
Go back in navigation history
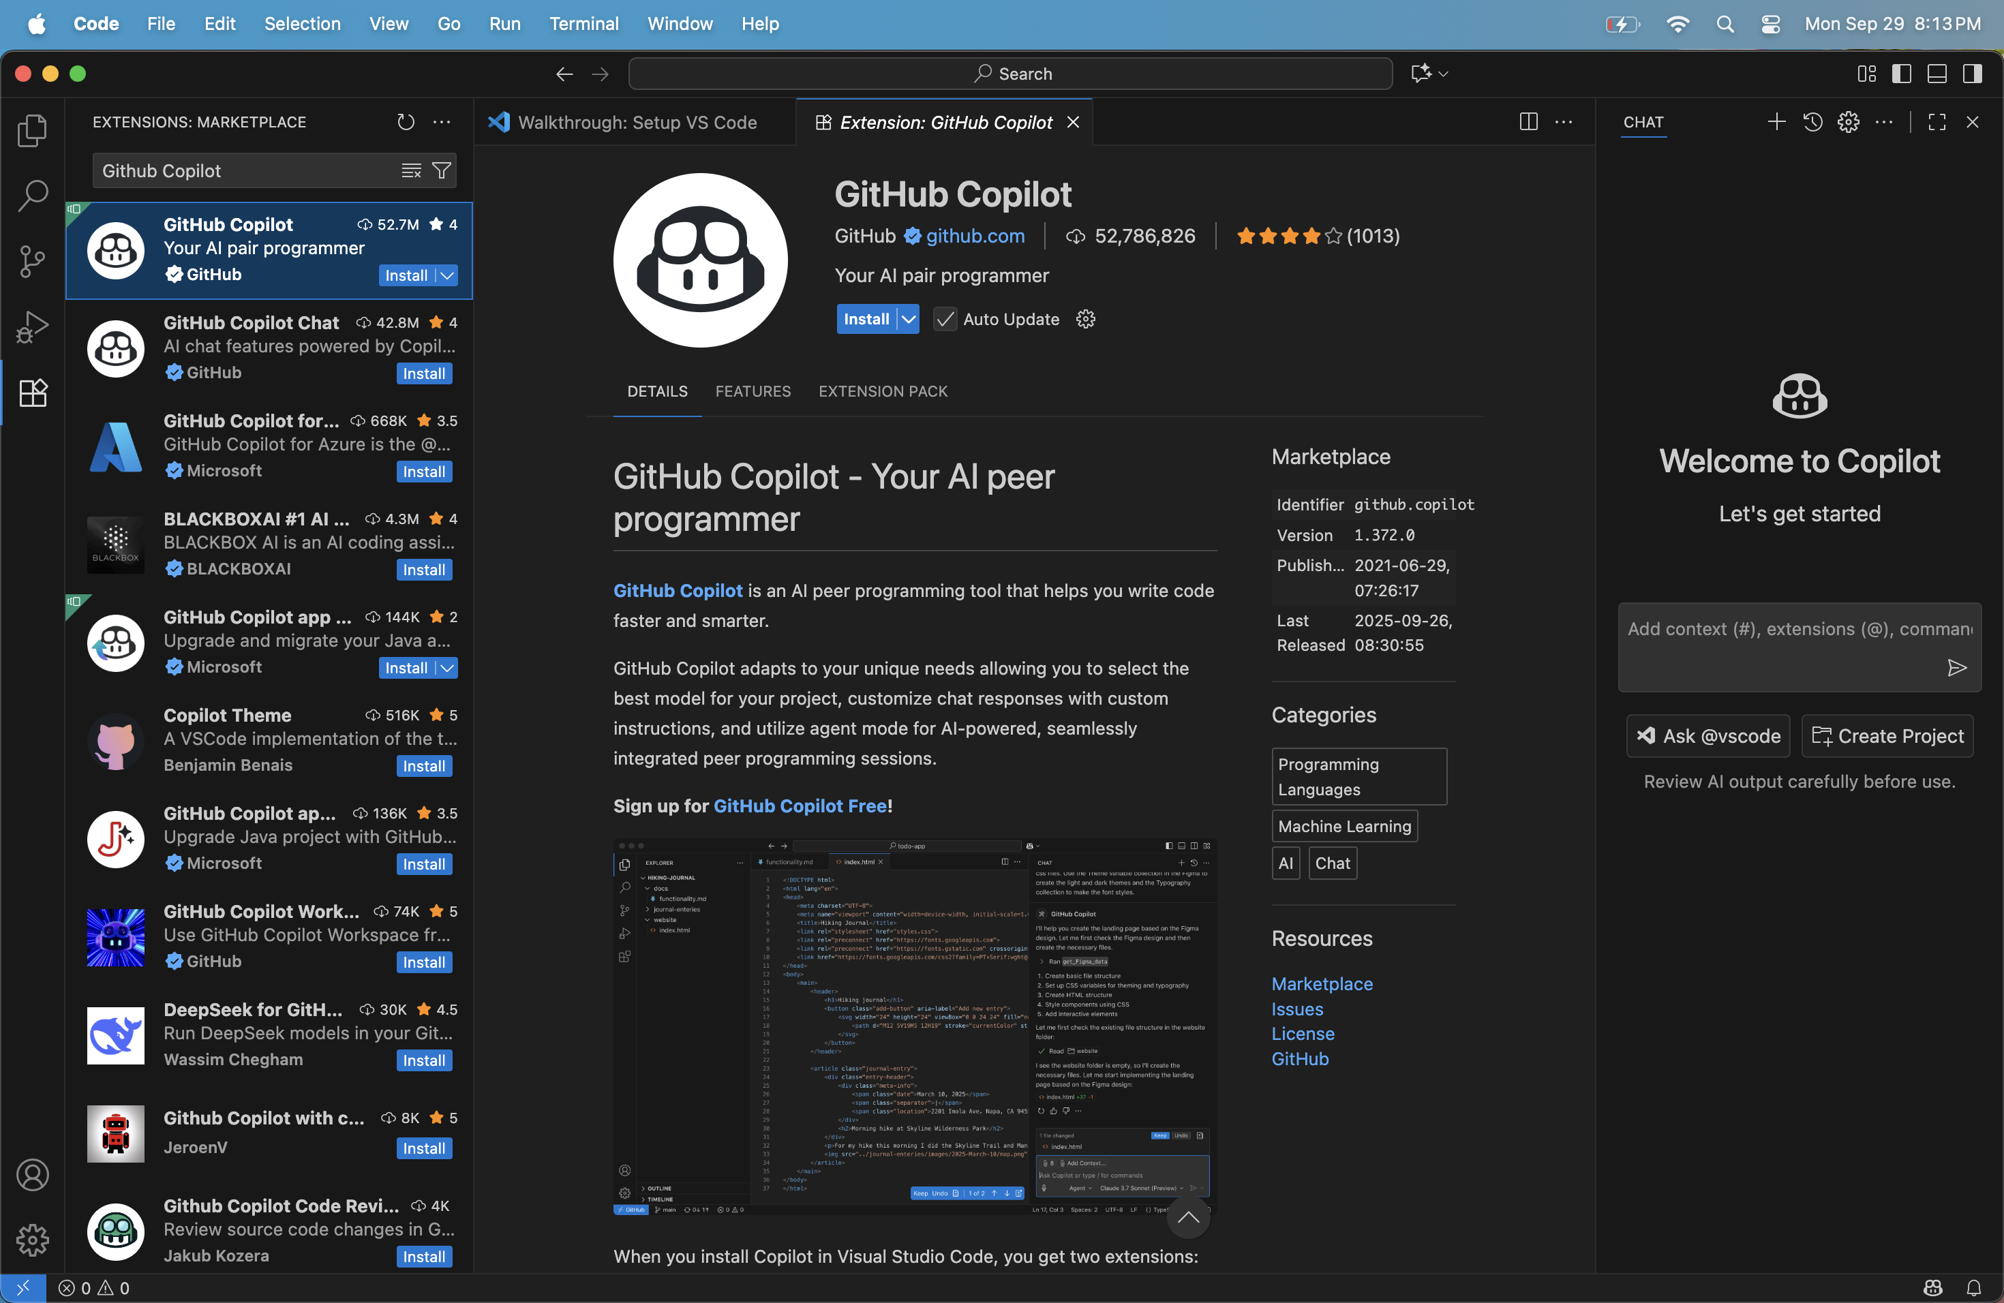(x=564, y=74)
